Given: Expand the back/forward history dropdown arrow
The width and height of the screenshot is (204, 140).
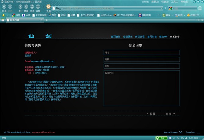Looking at the screenshot, I should click(x=15, y=7).
